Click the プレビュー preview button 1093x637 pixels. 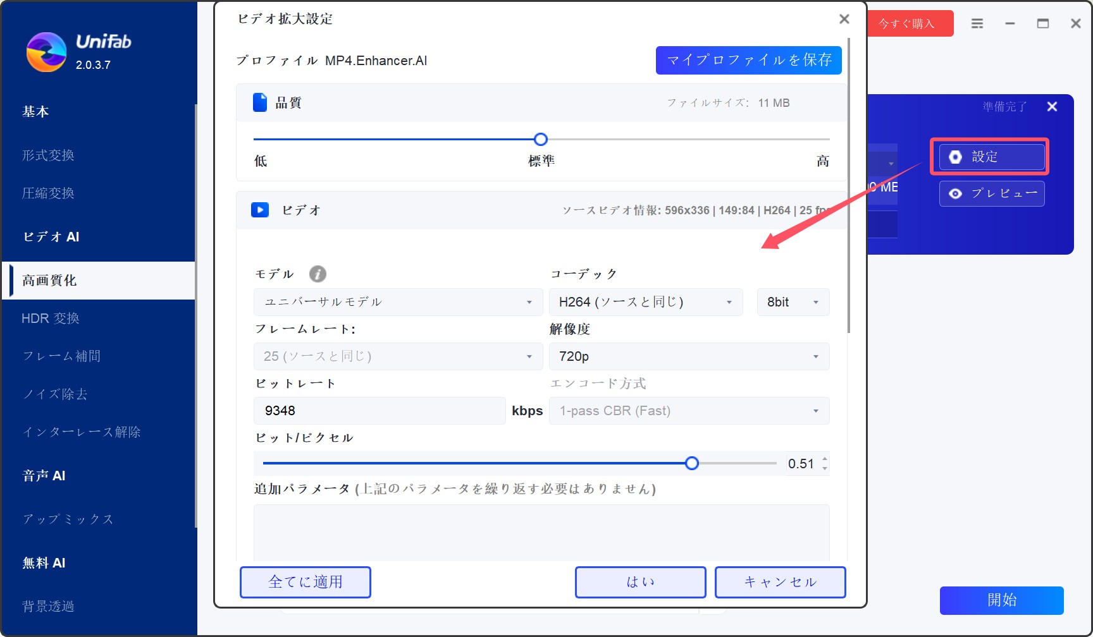pyautogui.click(x=991, y=193)
